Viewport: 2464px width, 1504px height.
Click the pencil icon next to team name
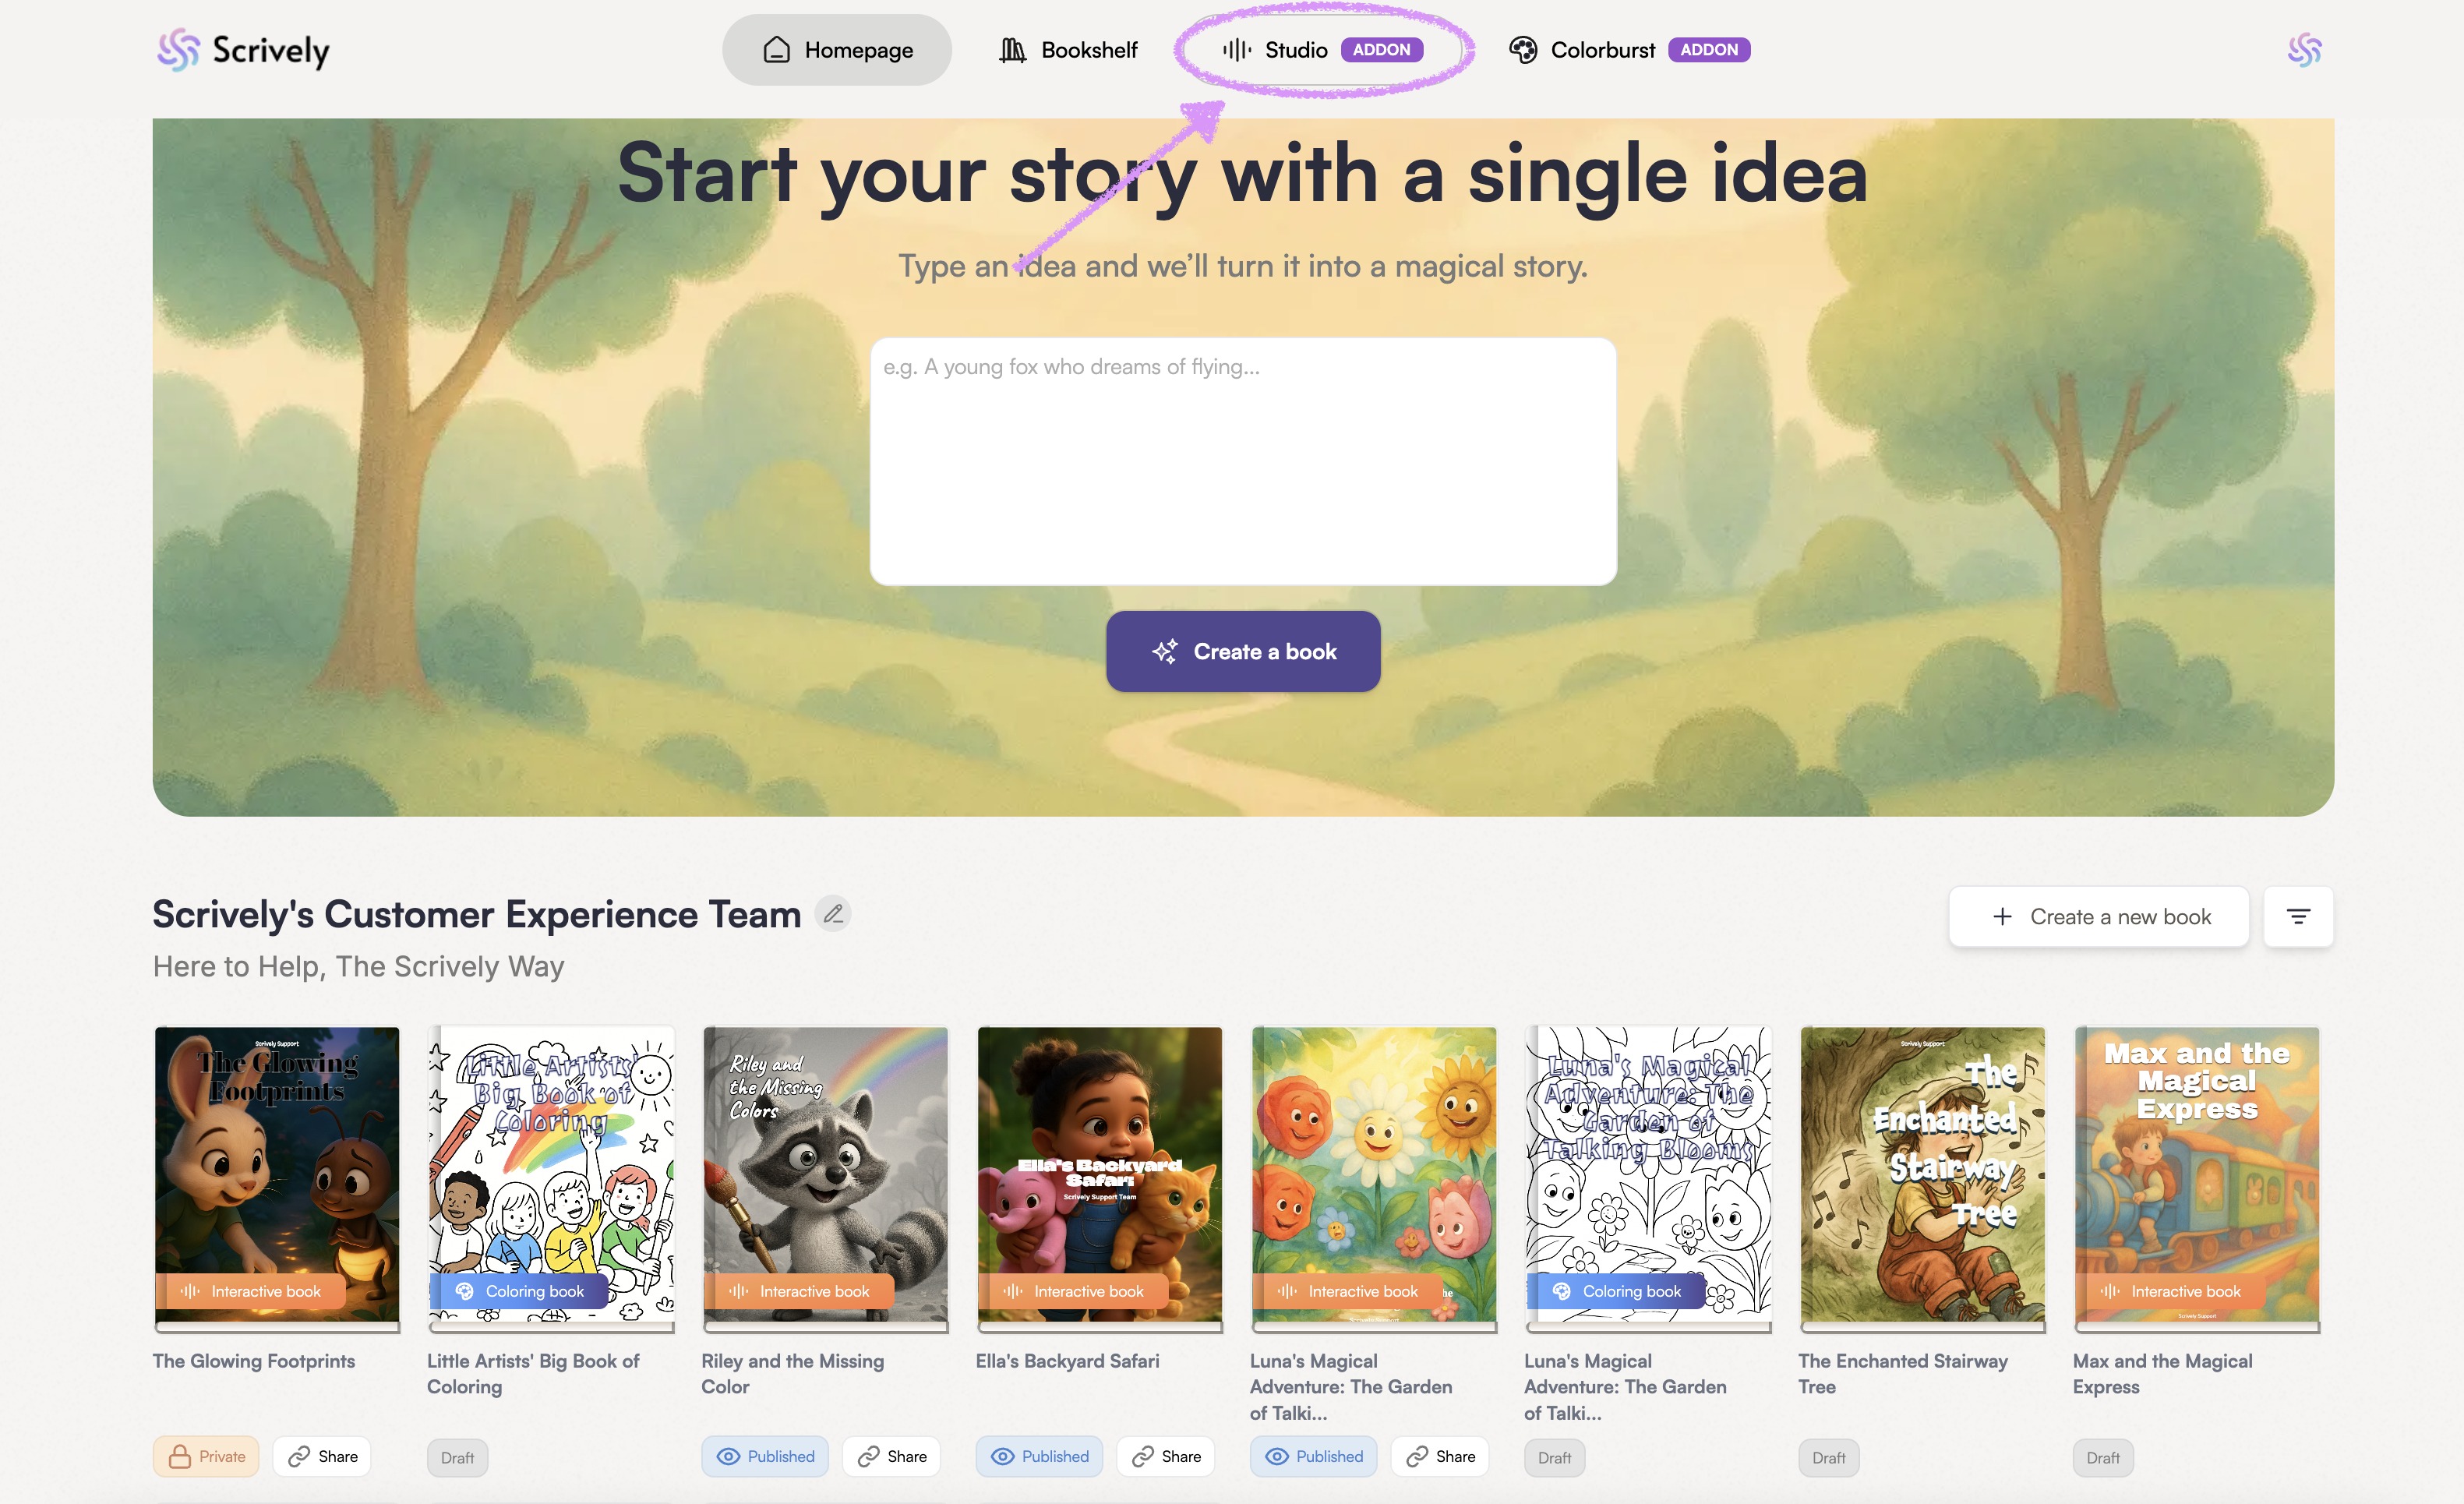point(833,913)
